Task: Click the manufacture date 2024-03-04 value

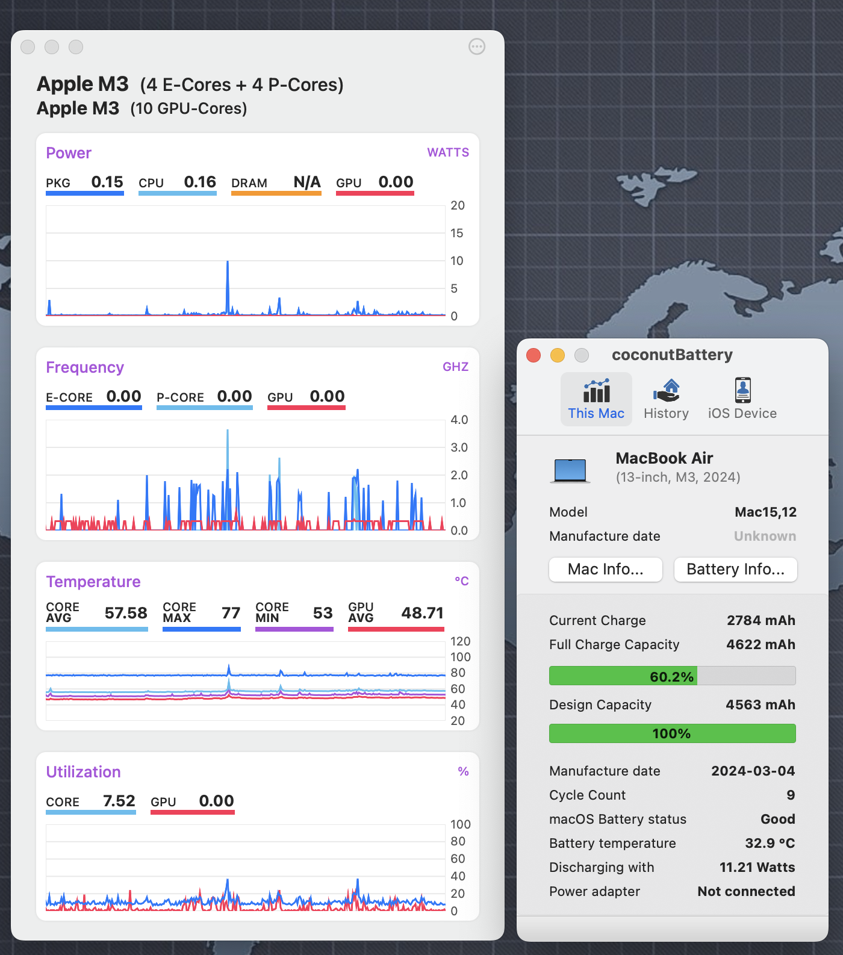Action: (753, 771)
